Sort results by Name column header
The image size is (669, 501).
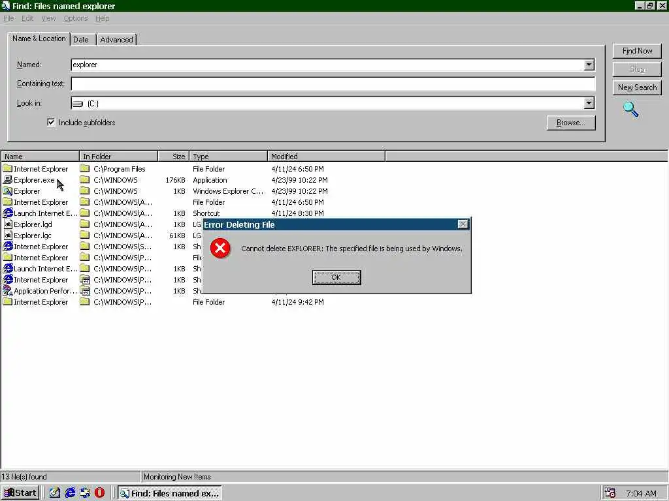coord(40,157)
